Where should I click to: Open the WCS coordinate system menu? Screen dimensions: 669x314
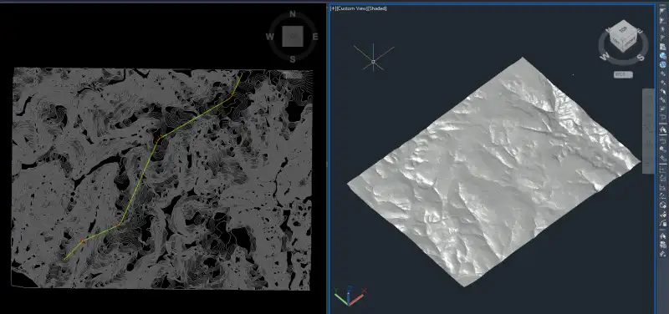pyautogui.click(x=623, y=74)
